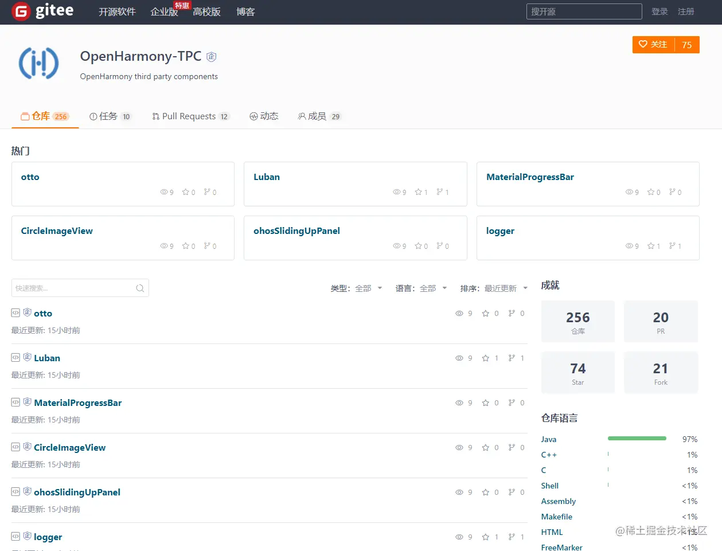Switch to the 任务 tab

(110, 116)
